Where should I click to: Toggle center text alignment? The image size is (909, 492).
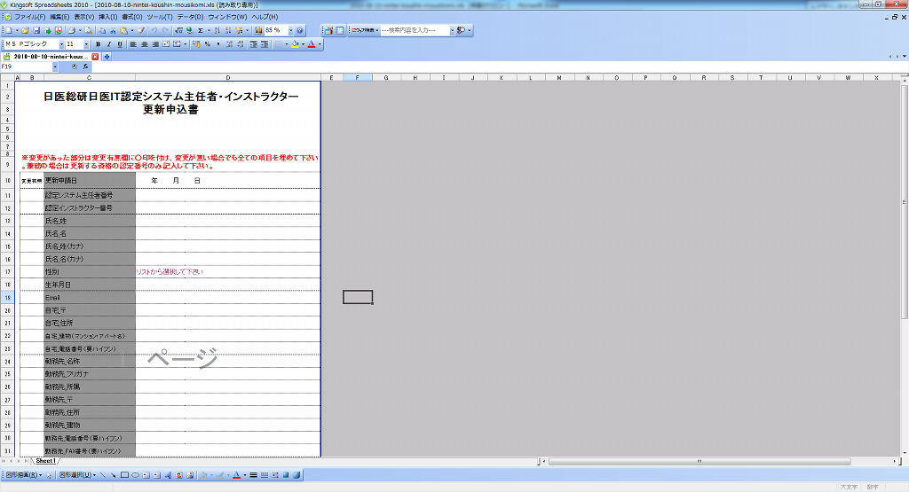(x=145, y=44)
